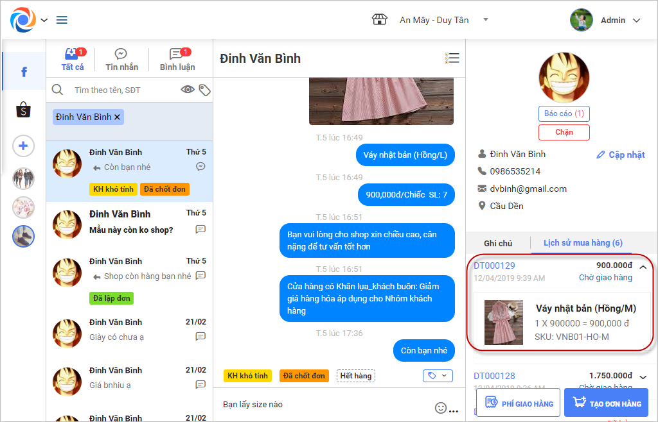Click the Cầu Dền address
The image size is (658, 422).
[x=506, y=206]
